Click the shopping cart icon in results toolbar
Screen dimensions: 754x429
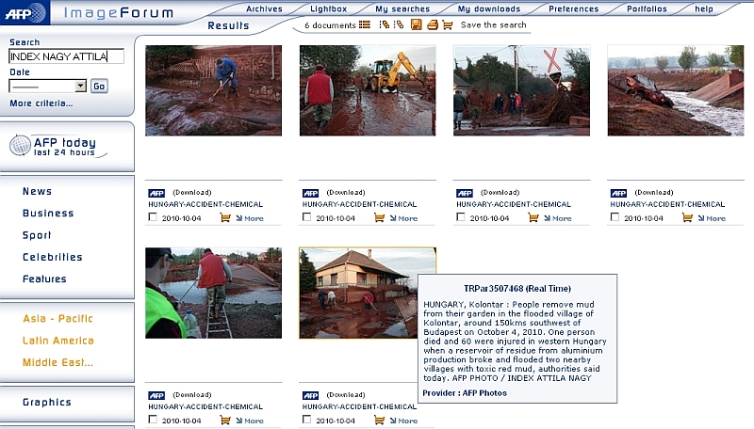[x=447, y=25]
